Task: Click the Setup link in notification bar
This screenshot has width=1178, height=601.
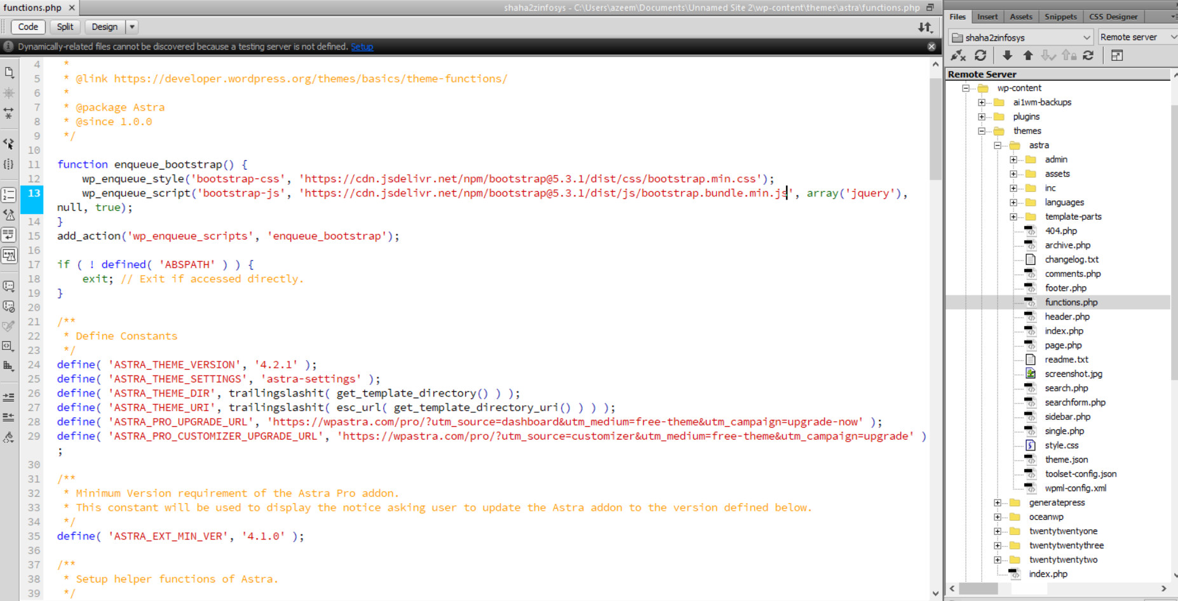Action: (362, 46)
